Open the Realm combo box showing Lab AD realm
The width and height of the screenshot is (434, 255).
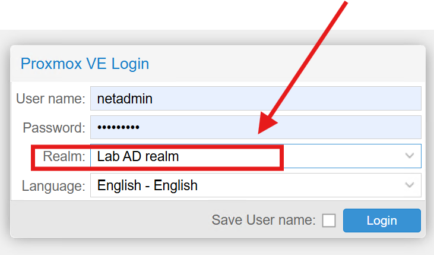[237, 156]
